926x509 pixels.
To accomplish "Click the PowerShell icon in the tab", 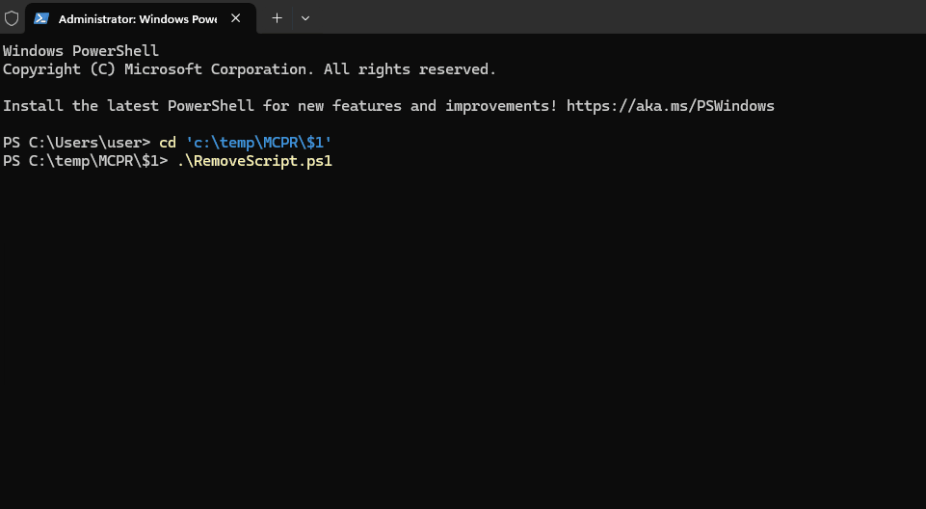I will (41, 18).
